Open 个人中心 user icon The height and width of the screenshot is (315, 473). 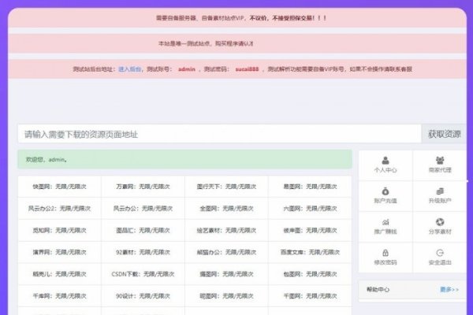pyautogui.click(x=385, y=161)
